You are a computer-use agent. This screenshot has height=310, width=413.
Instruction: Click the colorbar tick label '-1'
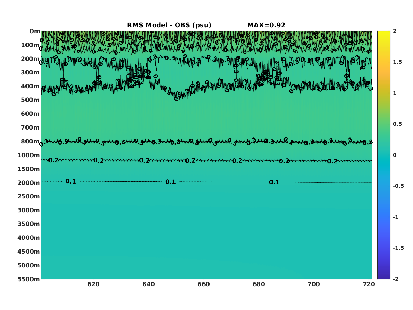(396, 217)
